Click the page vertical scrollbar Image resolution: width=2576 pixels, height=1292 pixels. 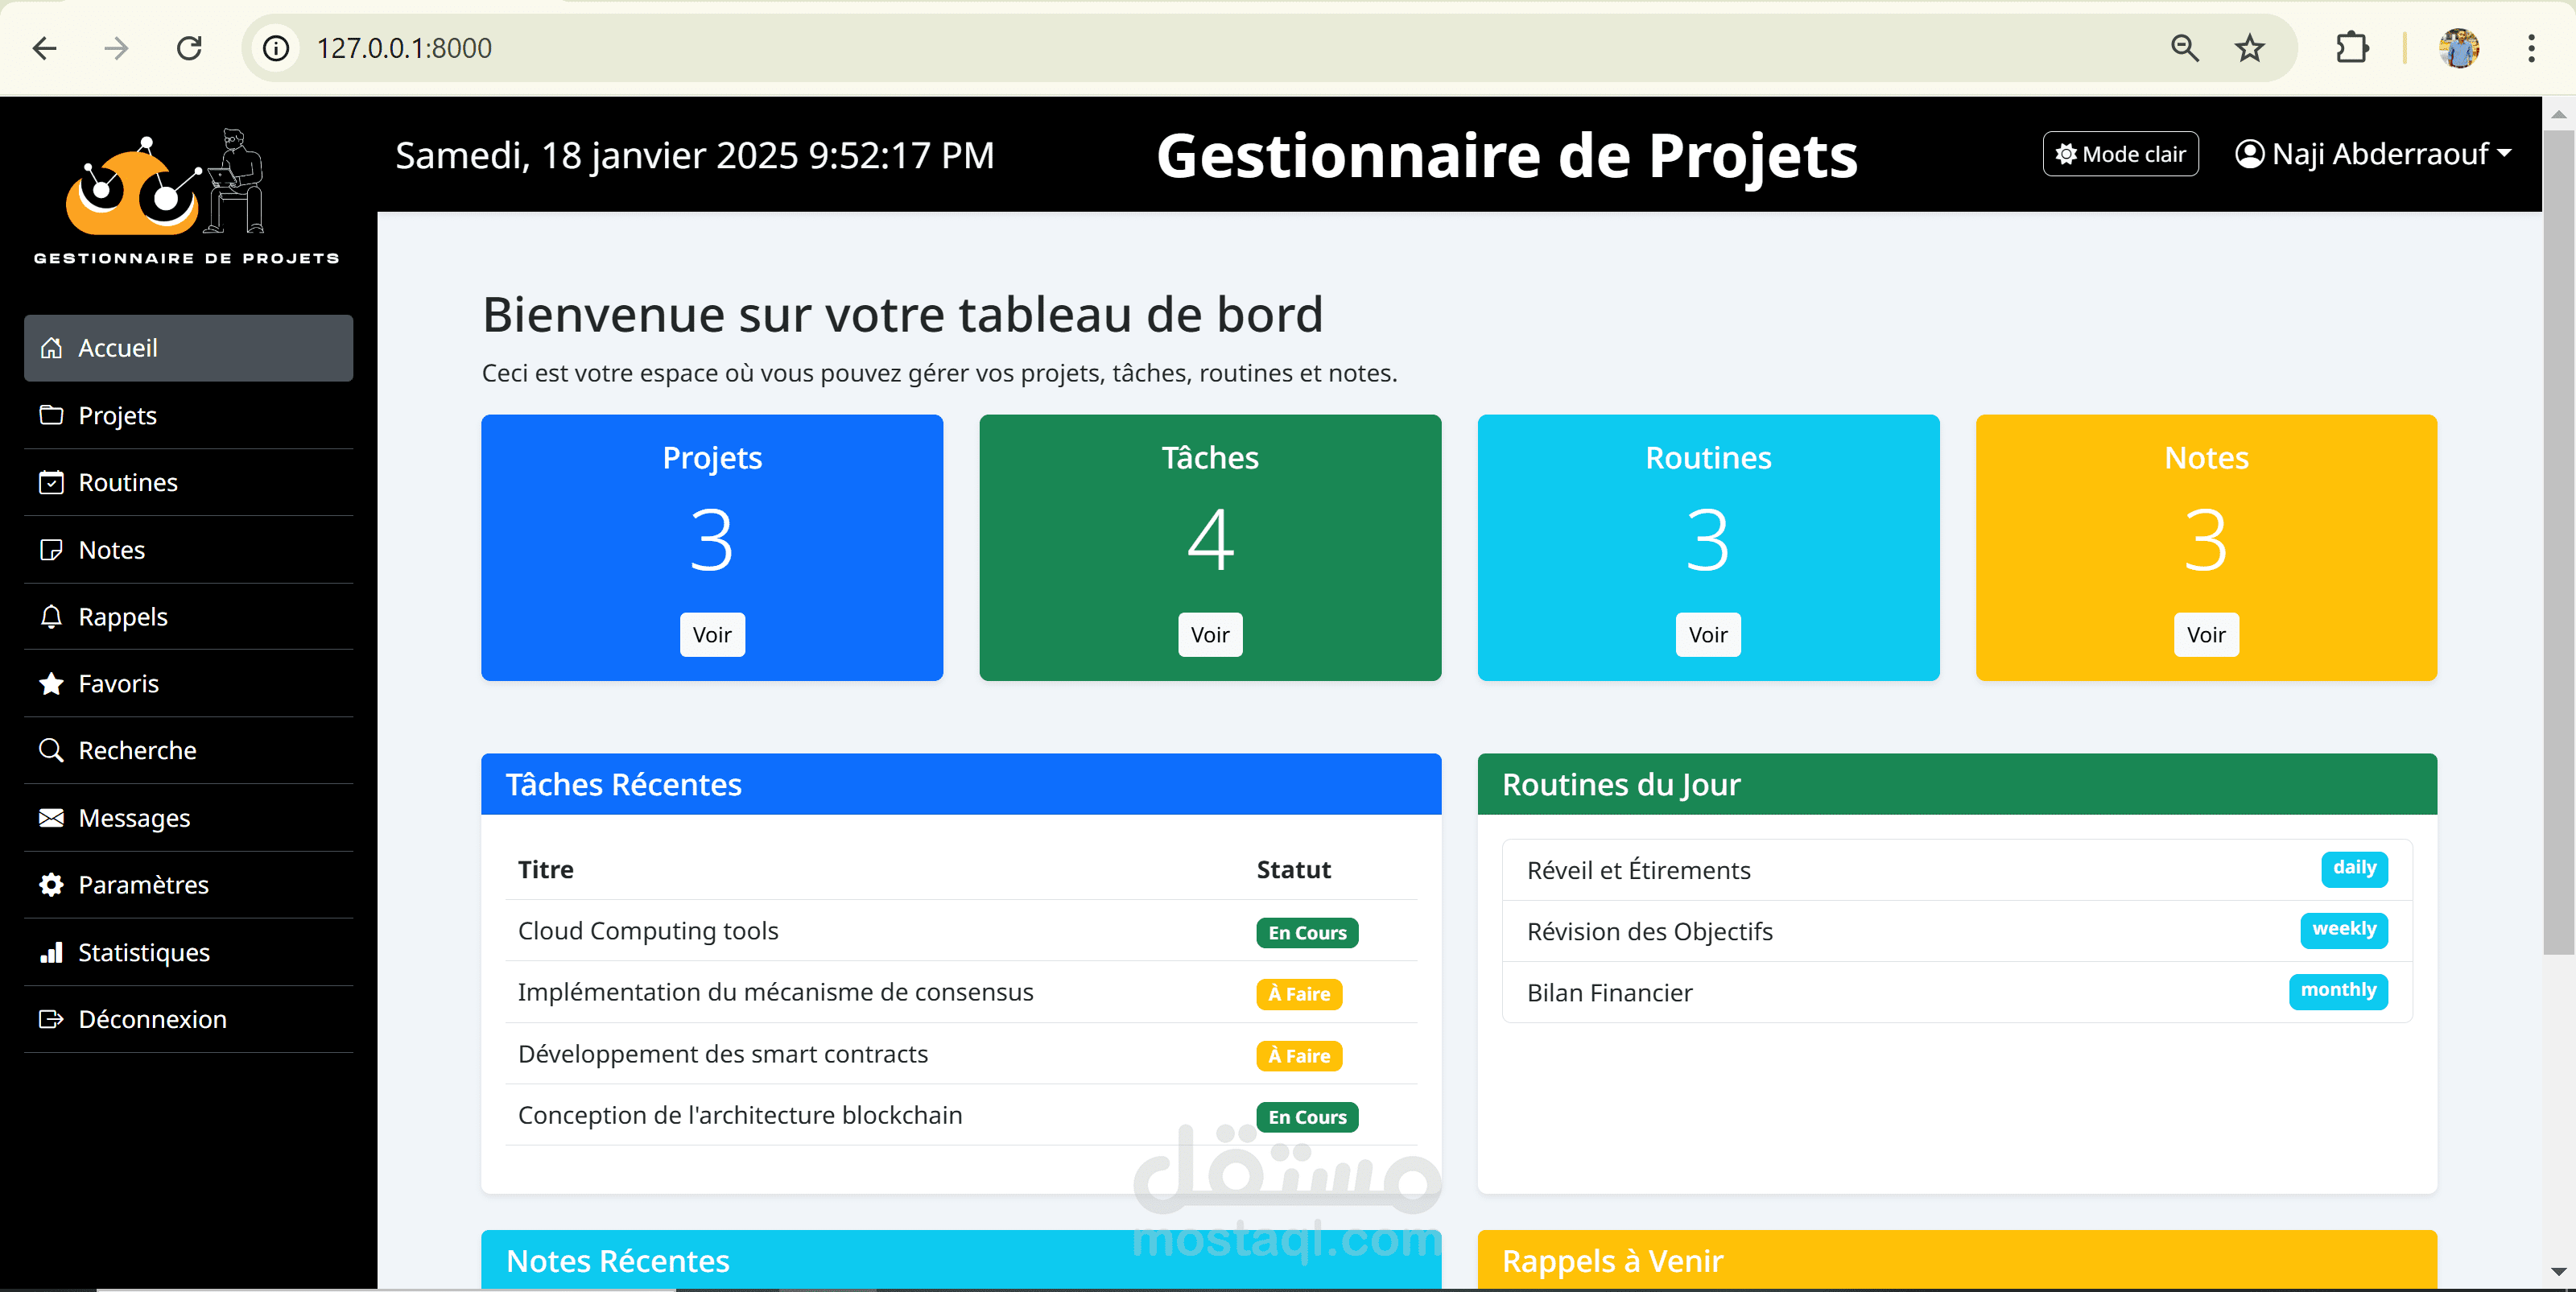coord(2558,540)
